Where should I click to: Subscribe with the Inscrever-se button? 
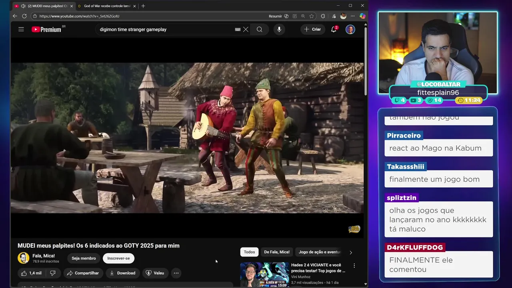coord(118,258)
